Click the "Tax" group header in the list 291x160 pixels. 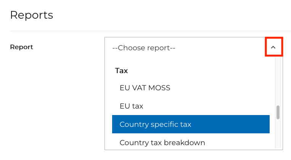(122, 70)
